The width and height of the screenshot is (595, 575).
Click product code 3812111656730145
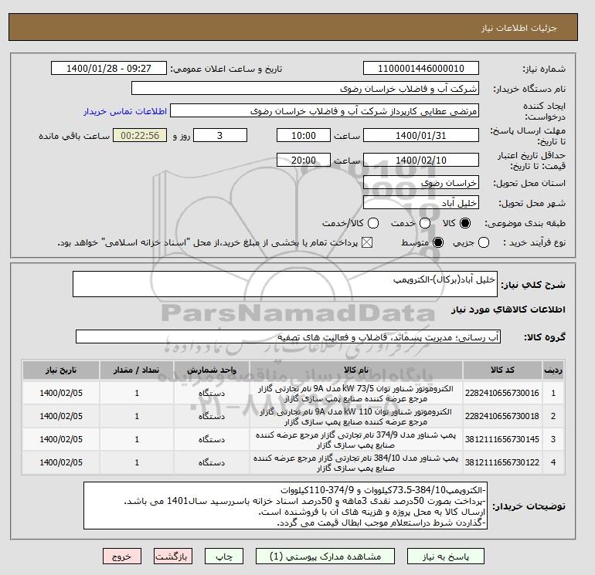pyautogui.click(x=502, y=439)
